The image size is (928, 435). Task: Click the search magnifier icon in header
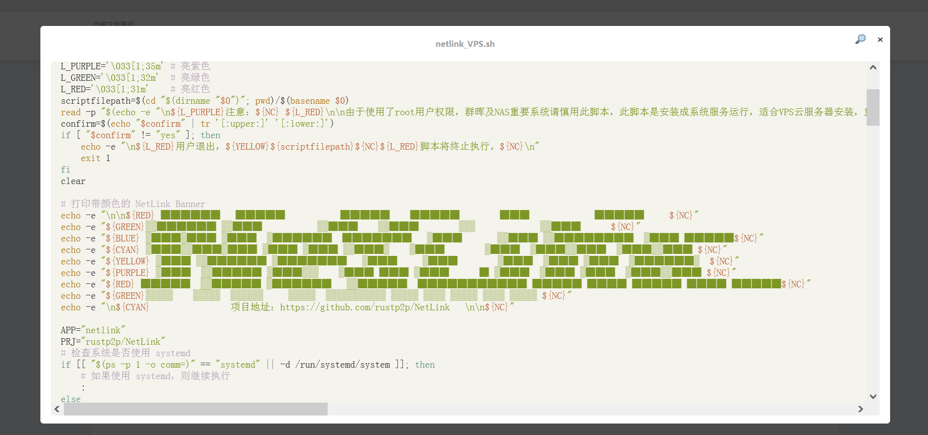click(860, 39)
